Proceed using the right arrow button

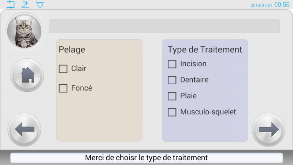[268, 129]
